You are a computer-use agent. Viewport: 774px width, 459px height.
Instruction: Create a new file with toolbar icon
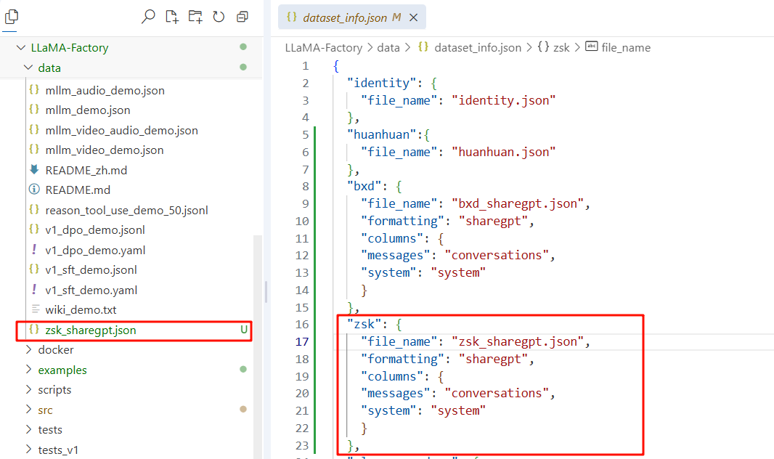point(171,17)
